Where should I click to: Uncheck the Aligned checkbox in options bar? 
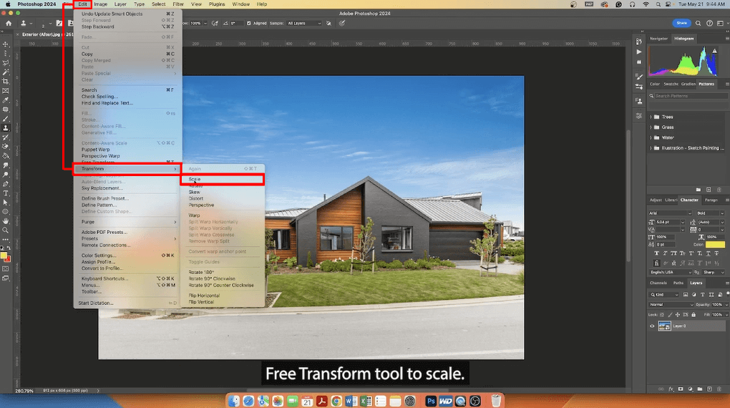248,24
